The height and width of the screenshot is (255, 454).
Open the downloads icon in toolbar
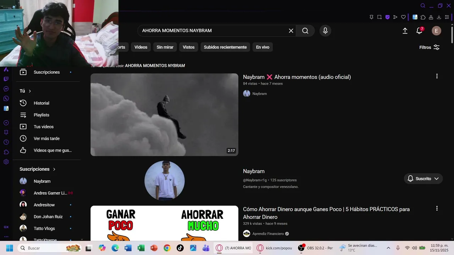(x=439, y=17)
